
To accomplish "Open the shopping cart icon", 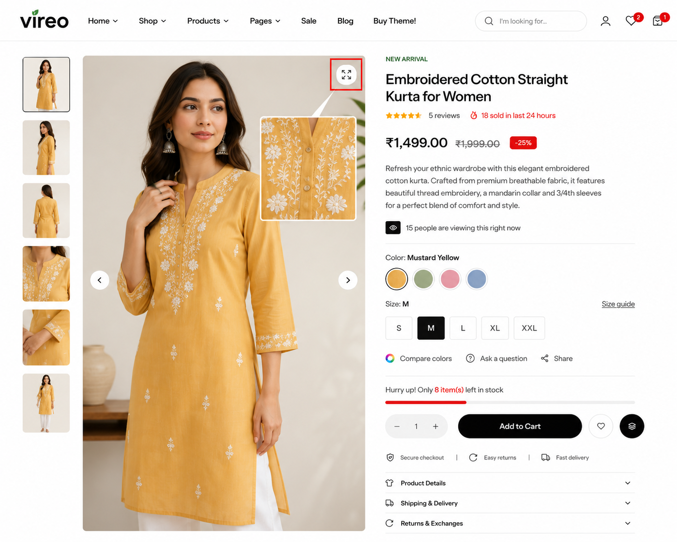I will pyautogui.click(x=657, y=21).
